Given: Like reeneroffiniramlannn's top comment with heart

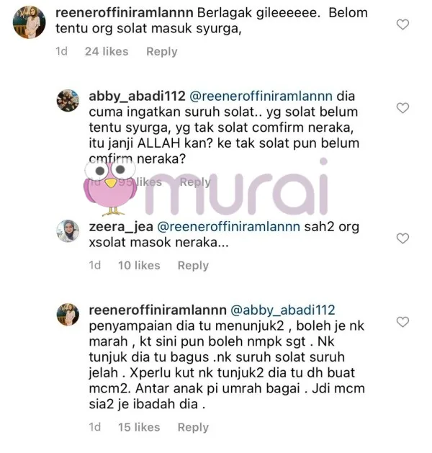Looking at the screenshot, I should (402, 24).
